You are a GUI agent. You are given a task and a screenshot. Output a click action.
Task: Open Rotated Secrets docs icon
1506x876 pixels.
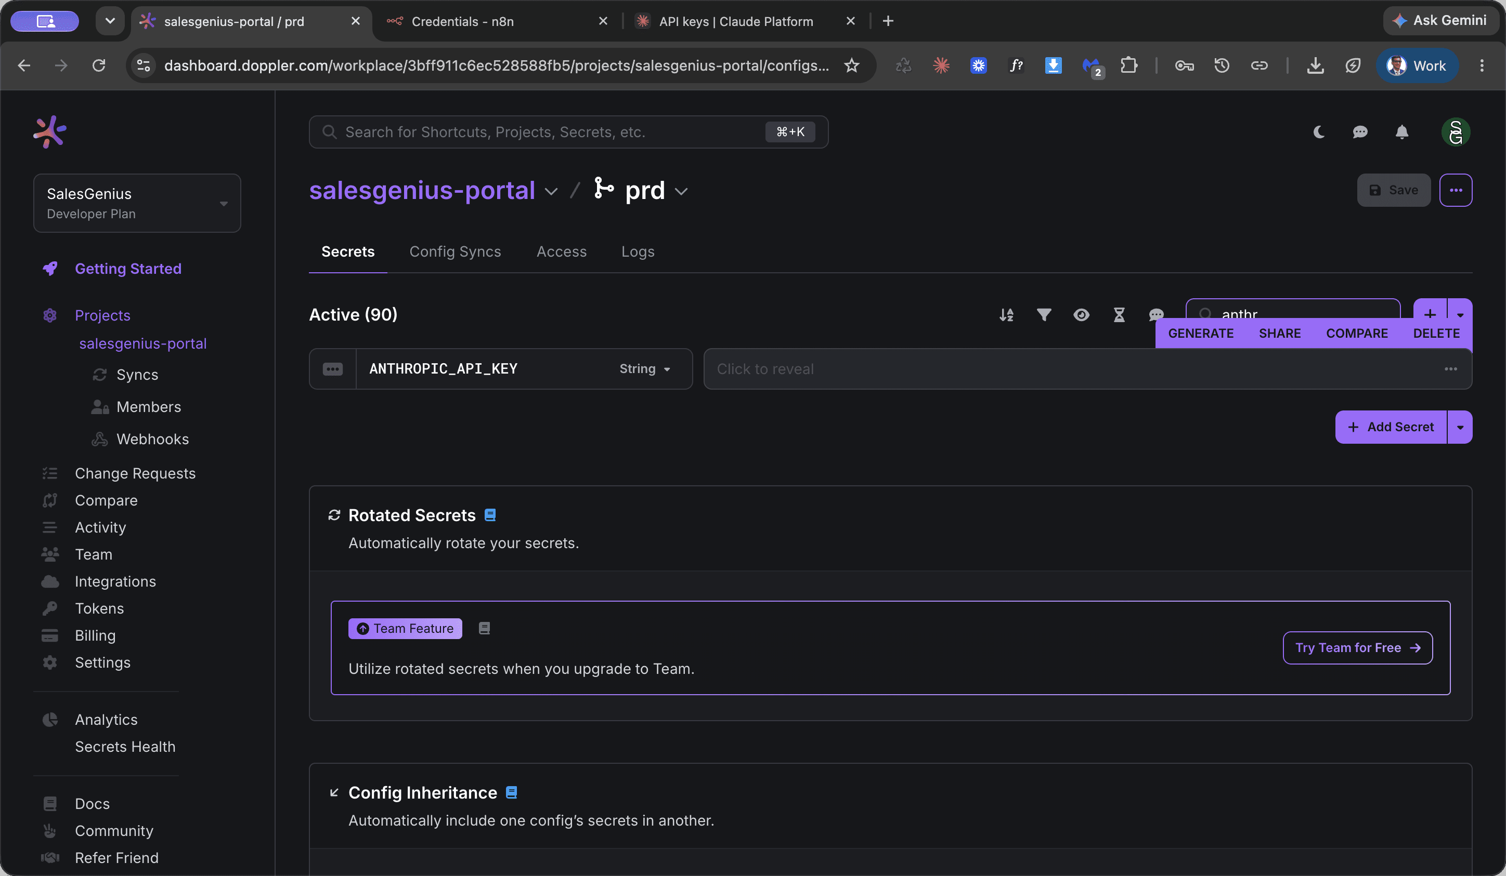click(x=490, y=515)
